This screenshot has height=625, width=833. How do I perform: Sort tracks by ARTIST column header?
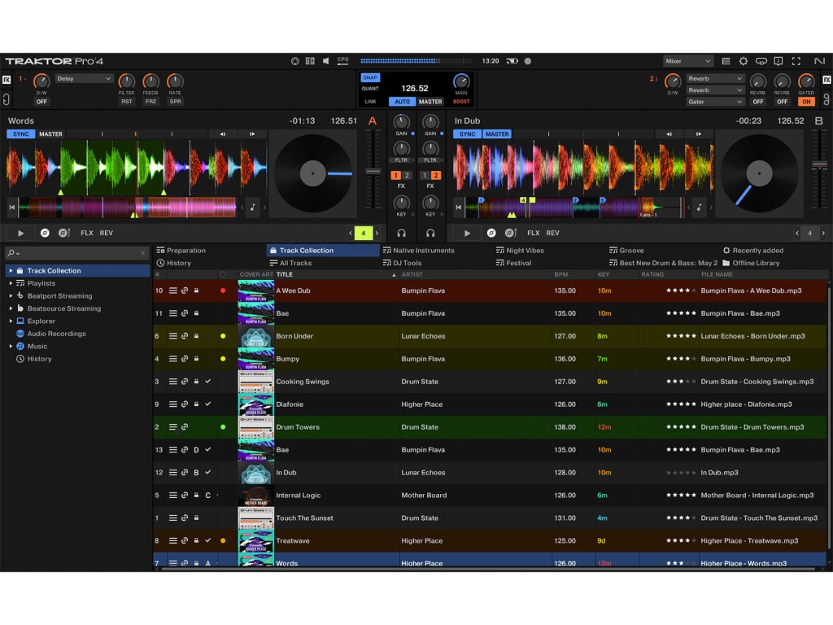tap(412, 275)
